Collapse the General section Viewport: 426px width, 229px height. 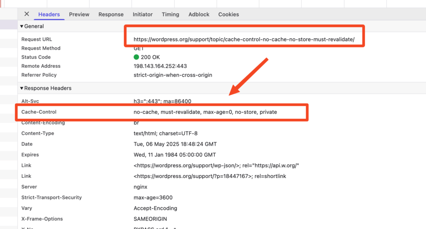click(22, 26)
